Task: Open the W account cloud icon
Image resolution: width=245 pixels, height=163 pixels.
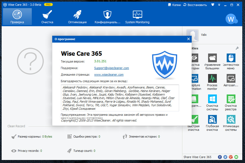Action: (231, 19)
